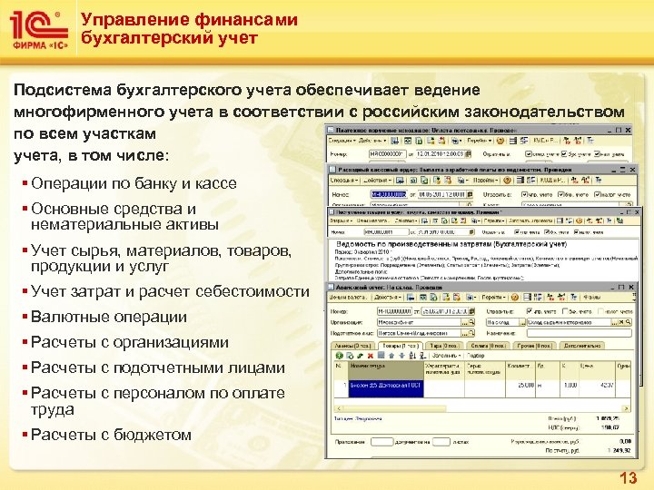Switch to Дополнительно tab
This screenshot has height=490, width=654.
pos(582,346)
